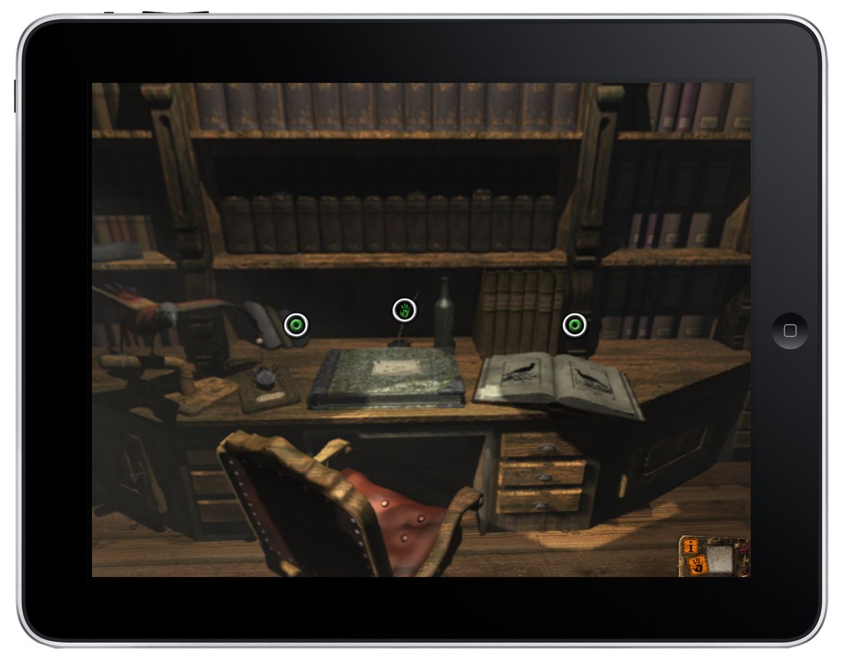Tap the green hand hotspot above the inkwell
This screenshot has width=842, height=660.
tap(405, 310)
